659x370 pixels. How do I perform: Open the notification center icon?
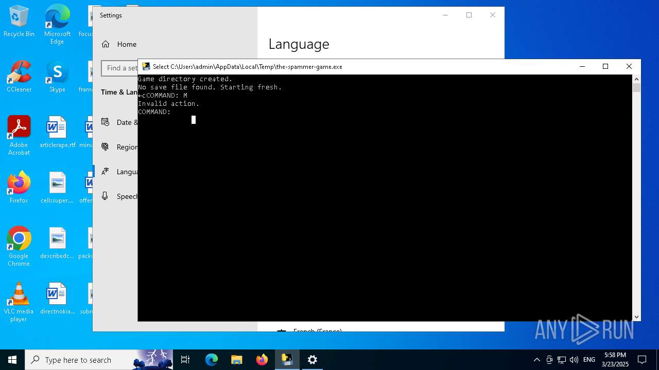tap(642, 360)
